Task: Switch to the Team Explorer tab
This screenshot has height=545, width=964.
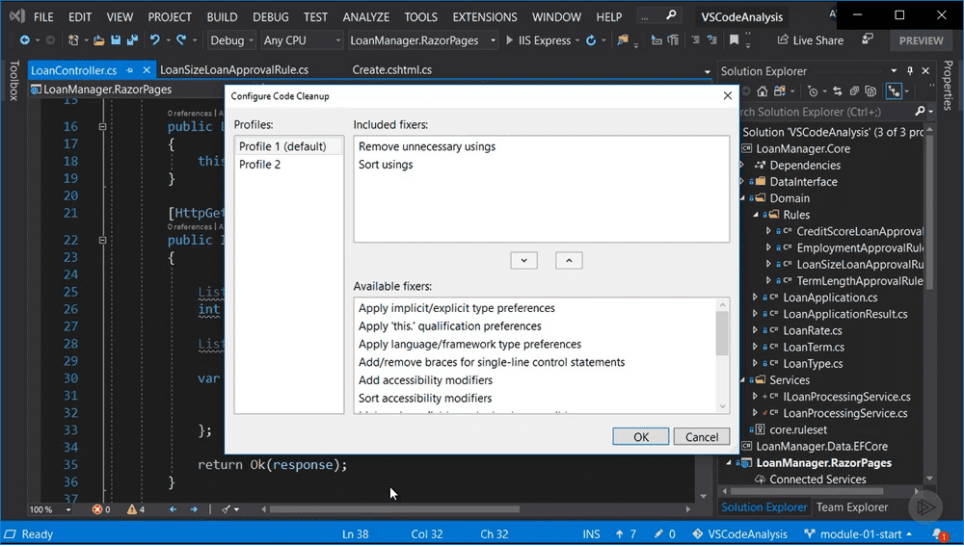Action: [x=852, y=507]
